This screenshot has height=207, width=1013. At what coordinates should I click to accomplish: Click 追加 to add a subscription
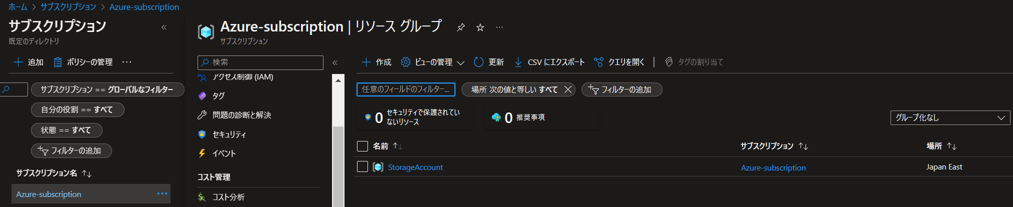click(28, 62)
